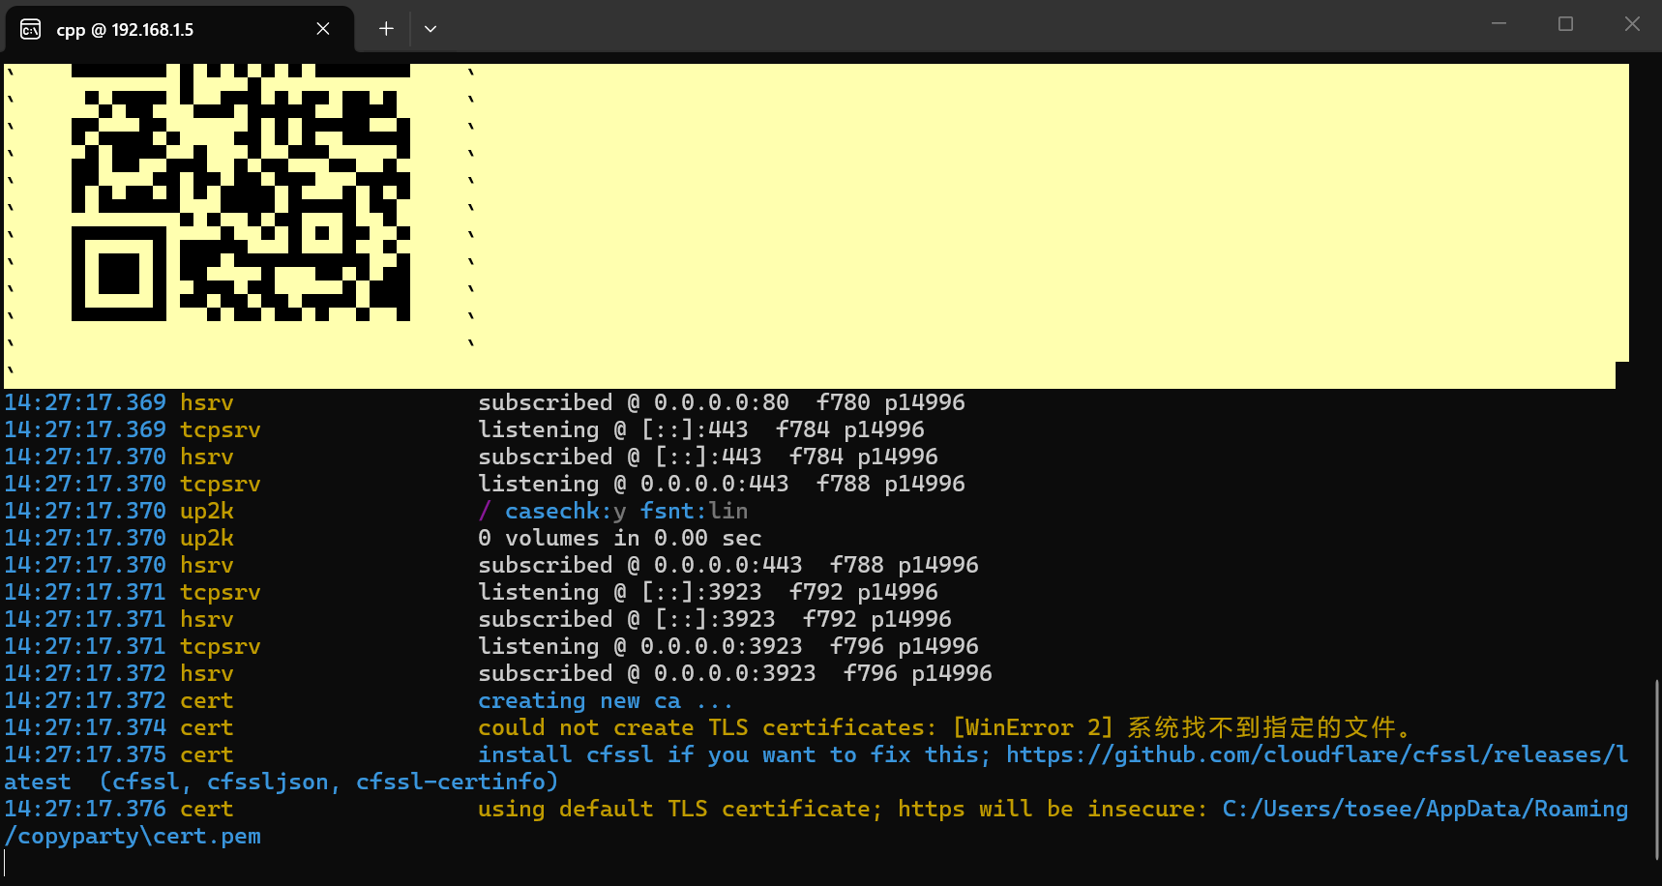Image resolution: width=1662 pixels, height=886 pixels.
Task: Click the fsnt:lin setting text
Action: pos(695,510)
